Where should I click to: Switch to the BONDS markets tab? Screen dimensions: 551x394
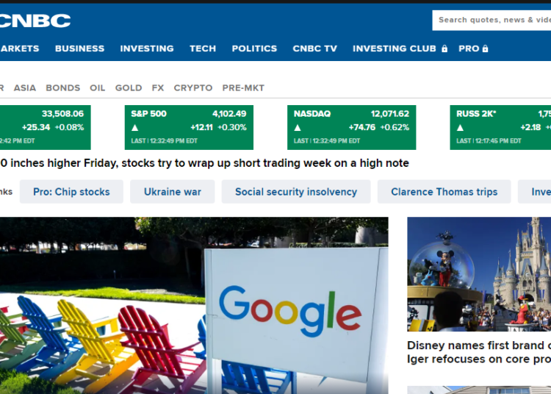click(63, 88)
